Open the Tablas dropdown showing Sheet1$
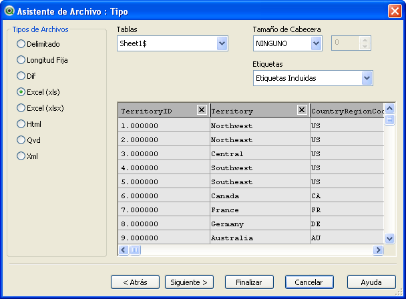The height and width of the screenshot is (299, 406). click(x=172, y=43)
